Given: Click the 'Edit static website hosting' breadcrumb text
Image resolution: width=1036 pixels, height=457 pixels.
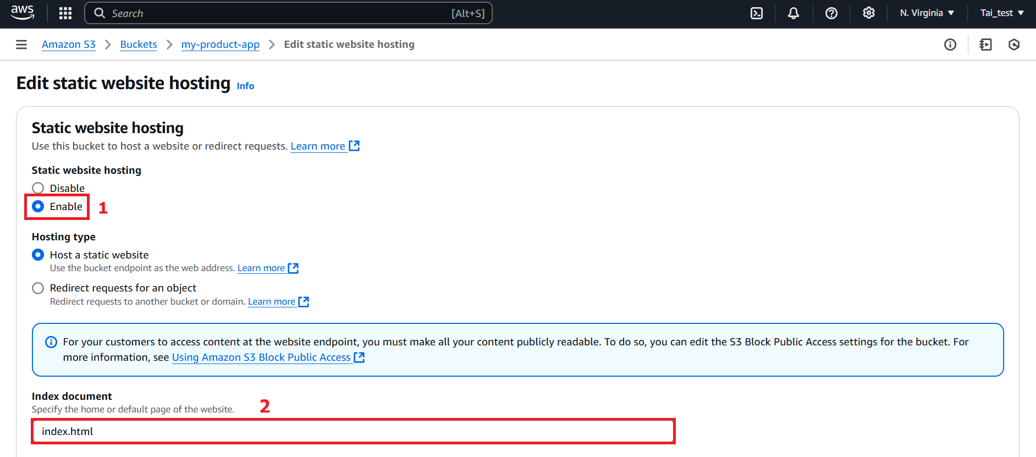Looking at the screenshot, I should [x=349, y=45].
